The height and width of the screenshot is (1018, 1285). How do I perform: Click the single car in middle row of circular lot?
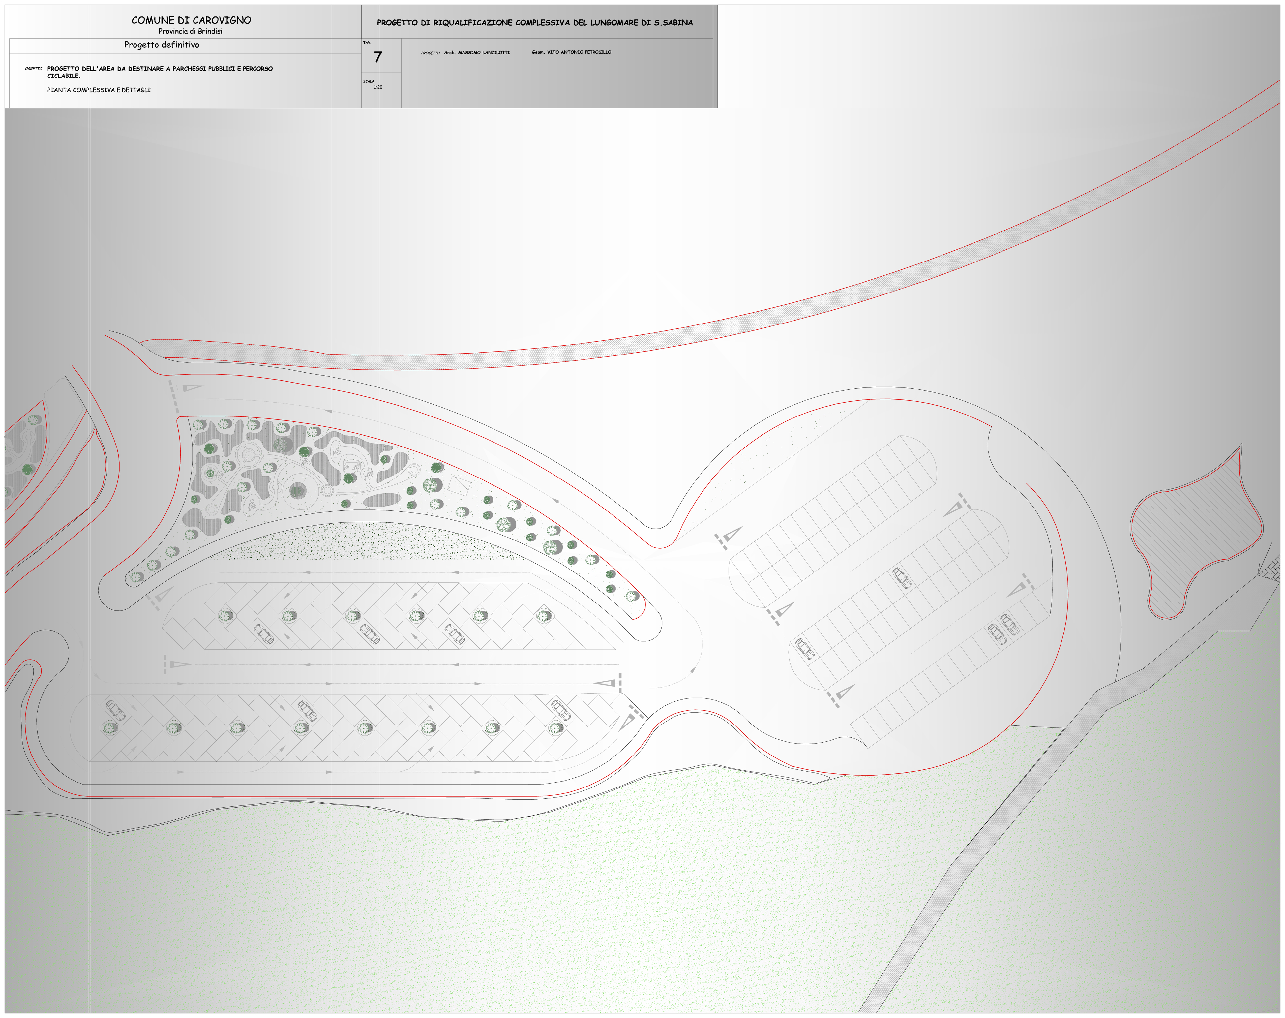(x=902, y=577)
